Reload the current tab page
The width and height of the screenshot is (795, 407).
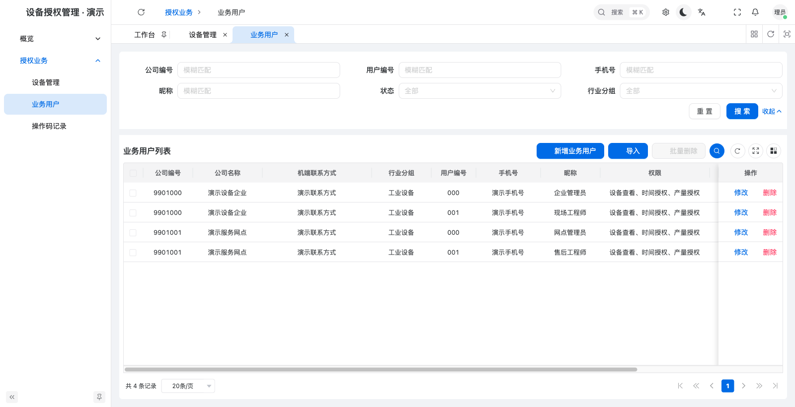771,34
